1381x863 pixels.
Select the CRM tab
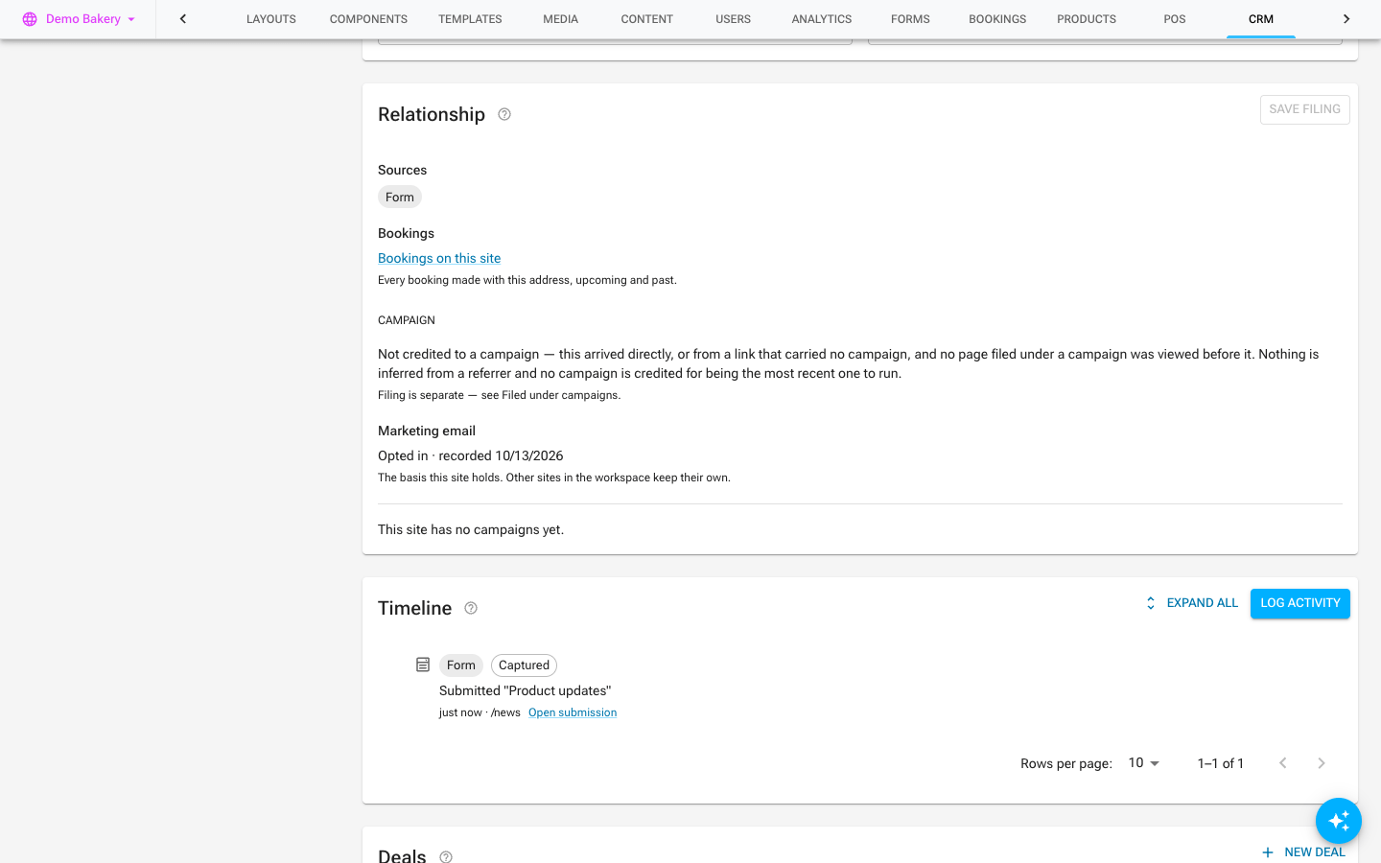pos(1261,19)
